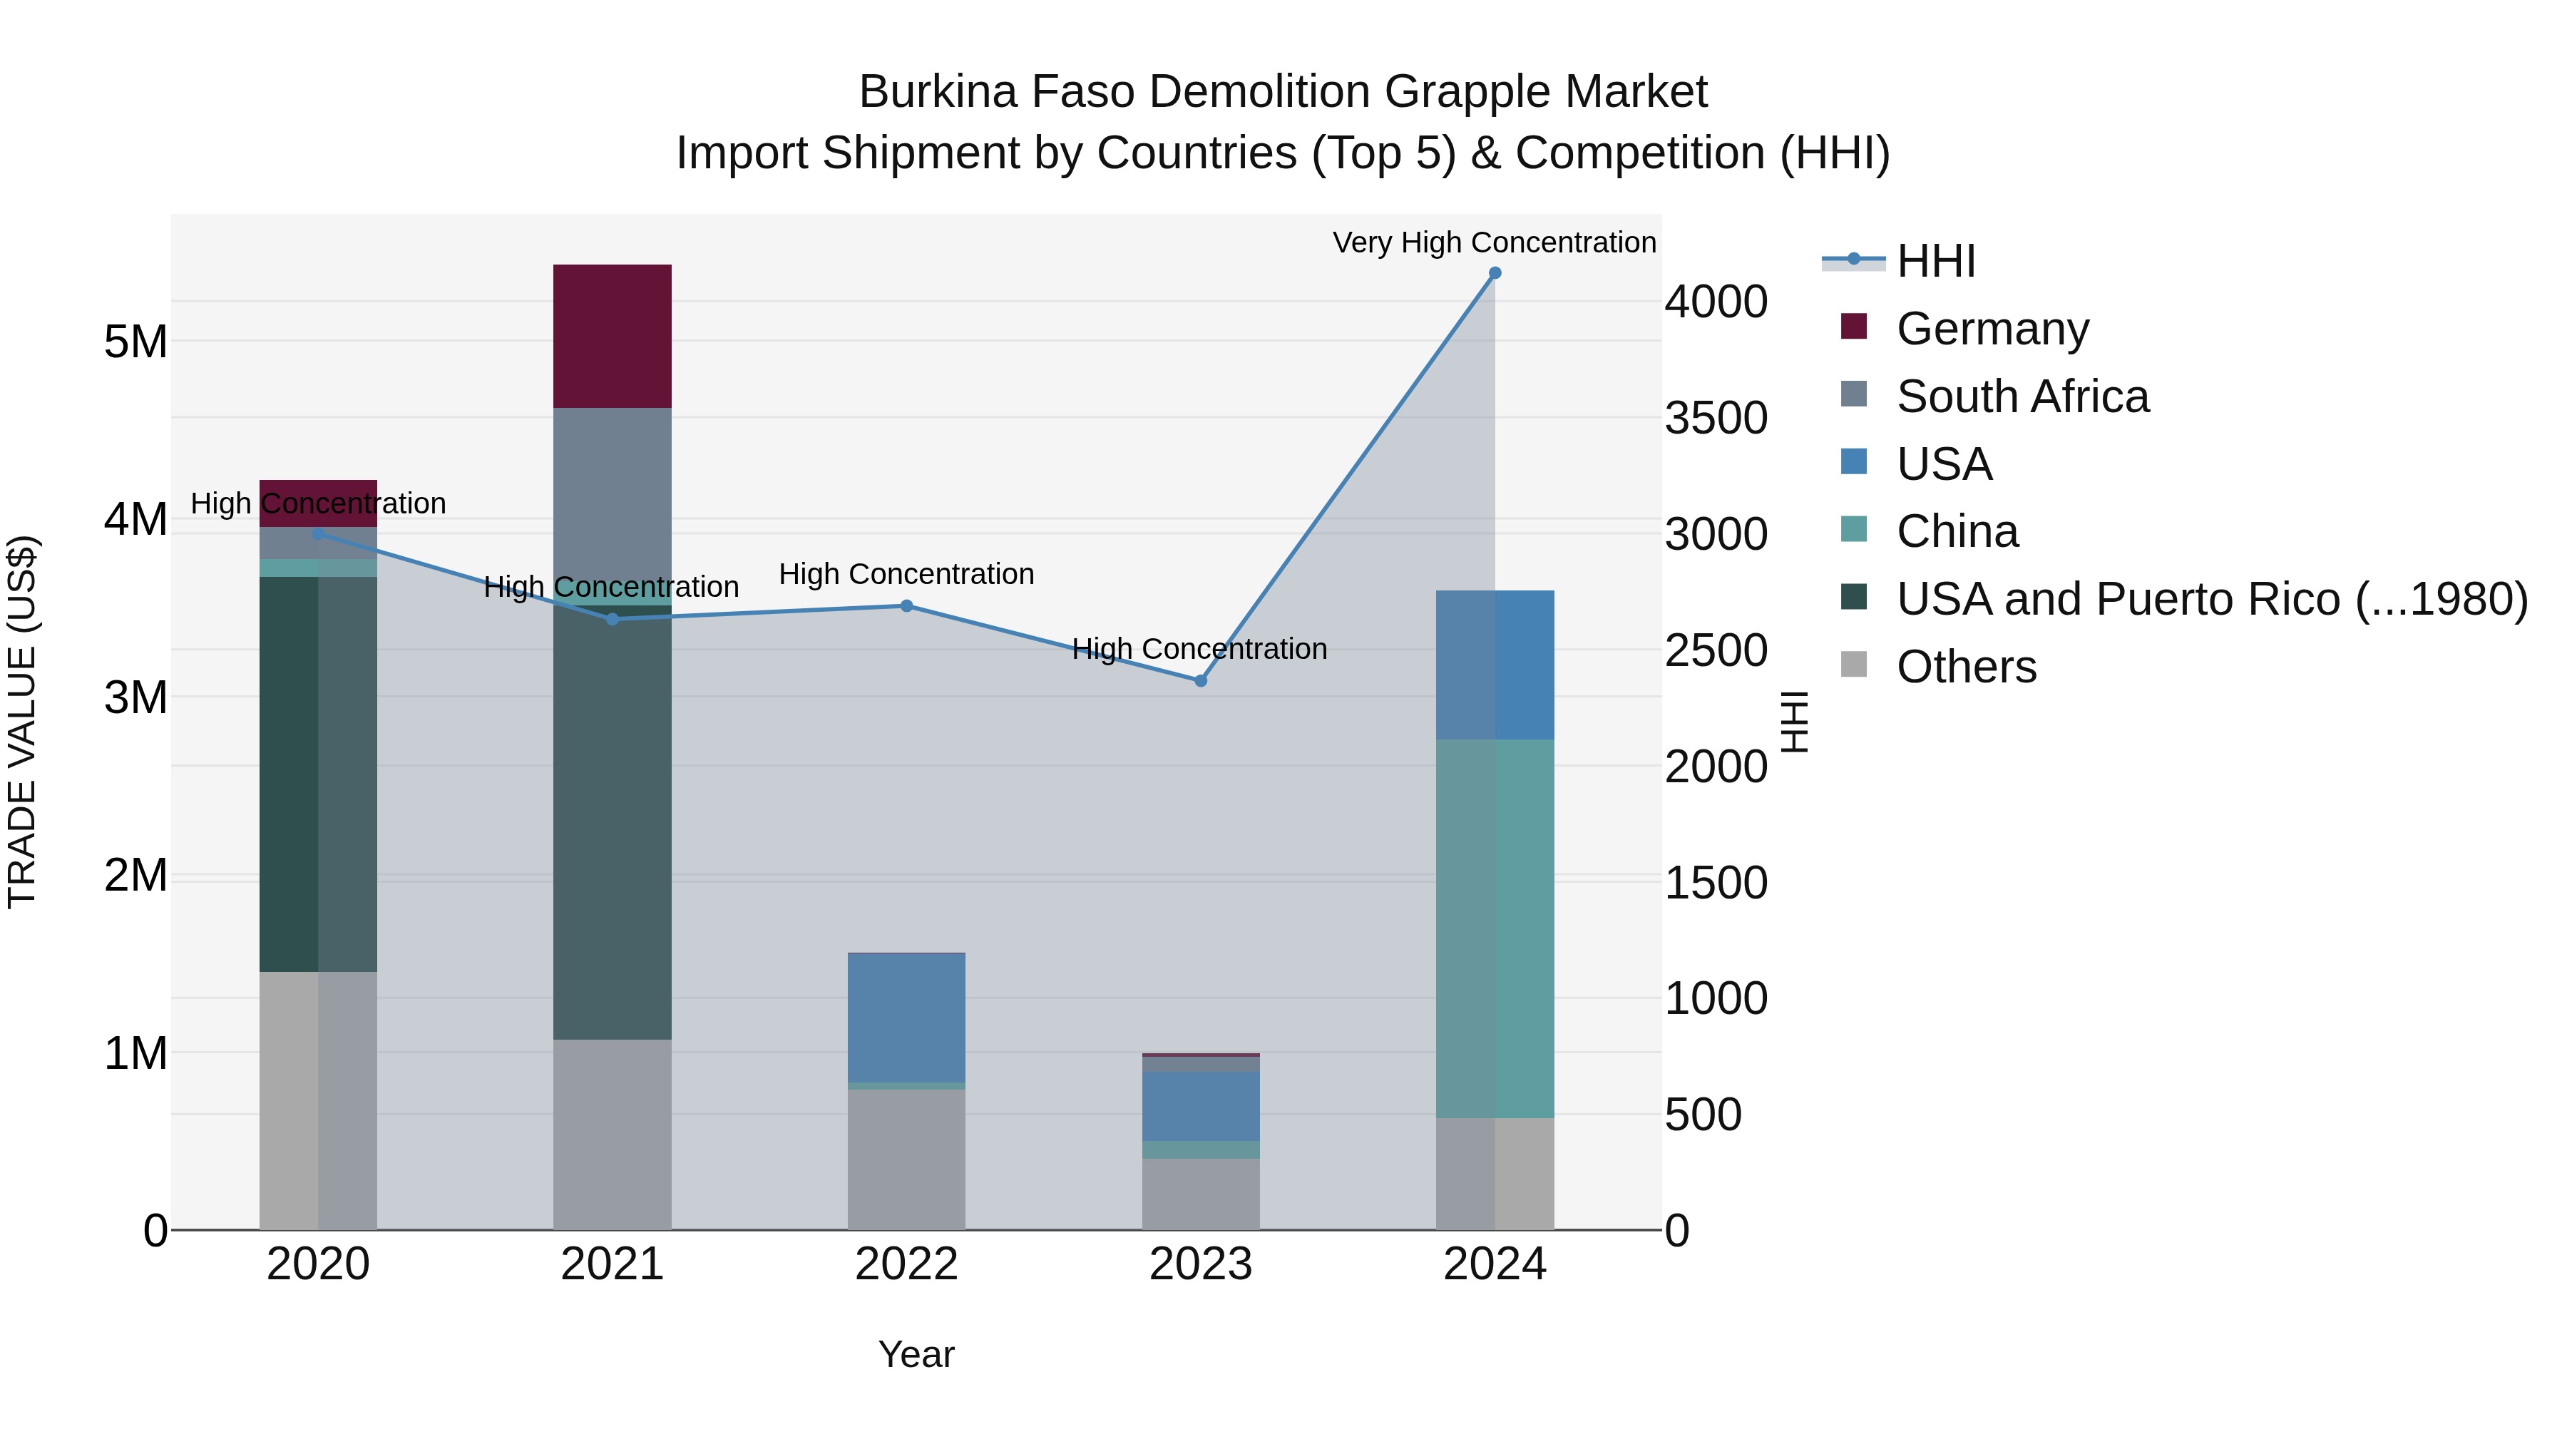Click the dark green Puerto Rico legend swatch
The height and width of the screenshot is (1444, 2567).
coord(1853,597)
